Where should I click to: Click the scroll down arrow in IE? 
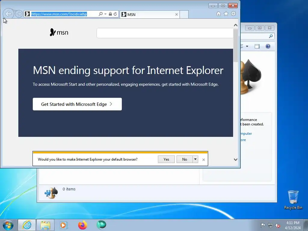(x=236, y=159)
